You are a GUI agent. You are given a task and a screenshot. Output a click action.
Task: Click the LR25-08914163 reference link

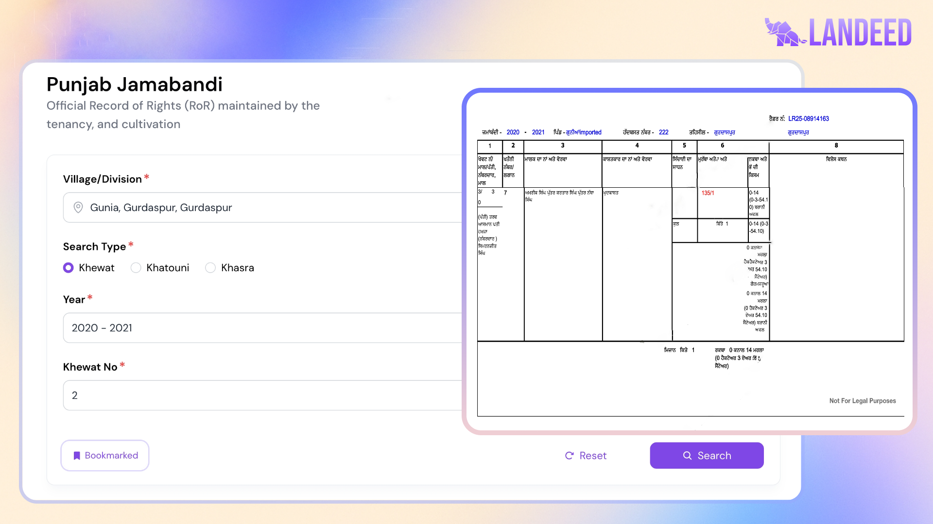point(808,118)
